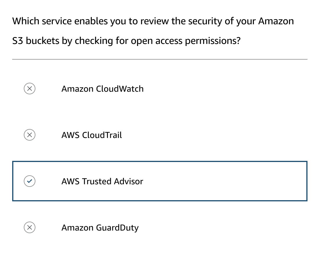Screen dimensions: 322x254
Task: Select the AWS Trusted Advisor answer label
Action: (x=102, y=181)
